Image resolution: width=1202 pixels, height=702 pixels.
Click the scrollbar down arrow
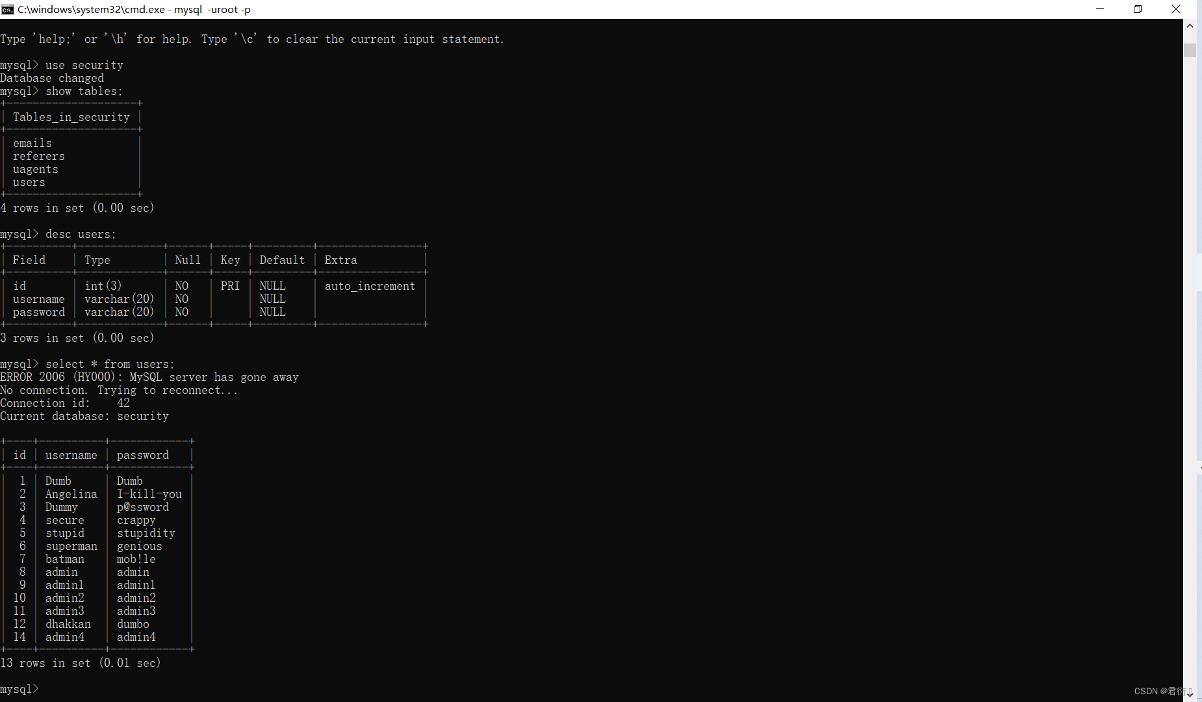tap(1190, 694)
